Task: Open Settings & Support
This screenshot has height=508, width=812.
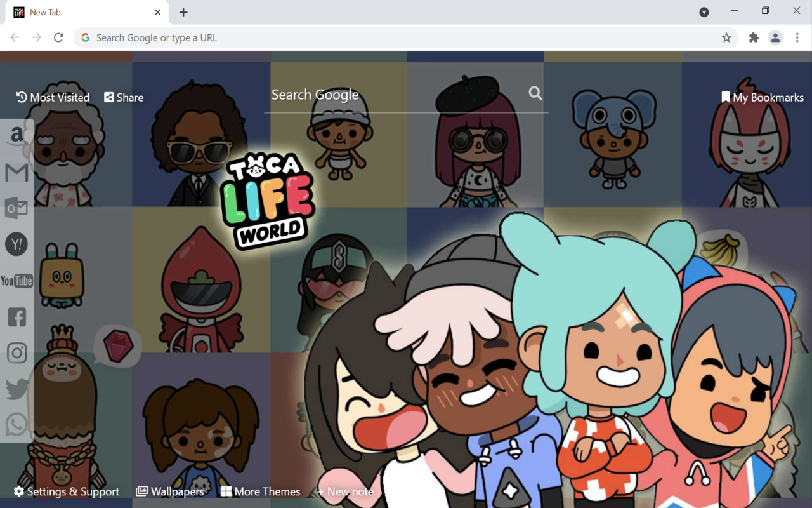Action: pyautogui.click(x=67, y=491)
